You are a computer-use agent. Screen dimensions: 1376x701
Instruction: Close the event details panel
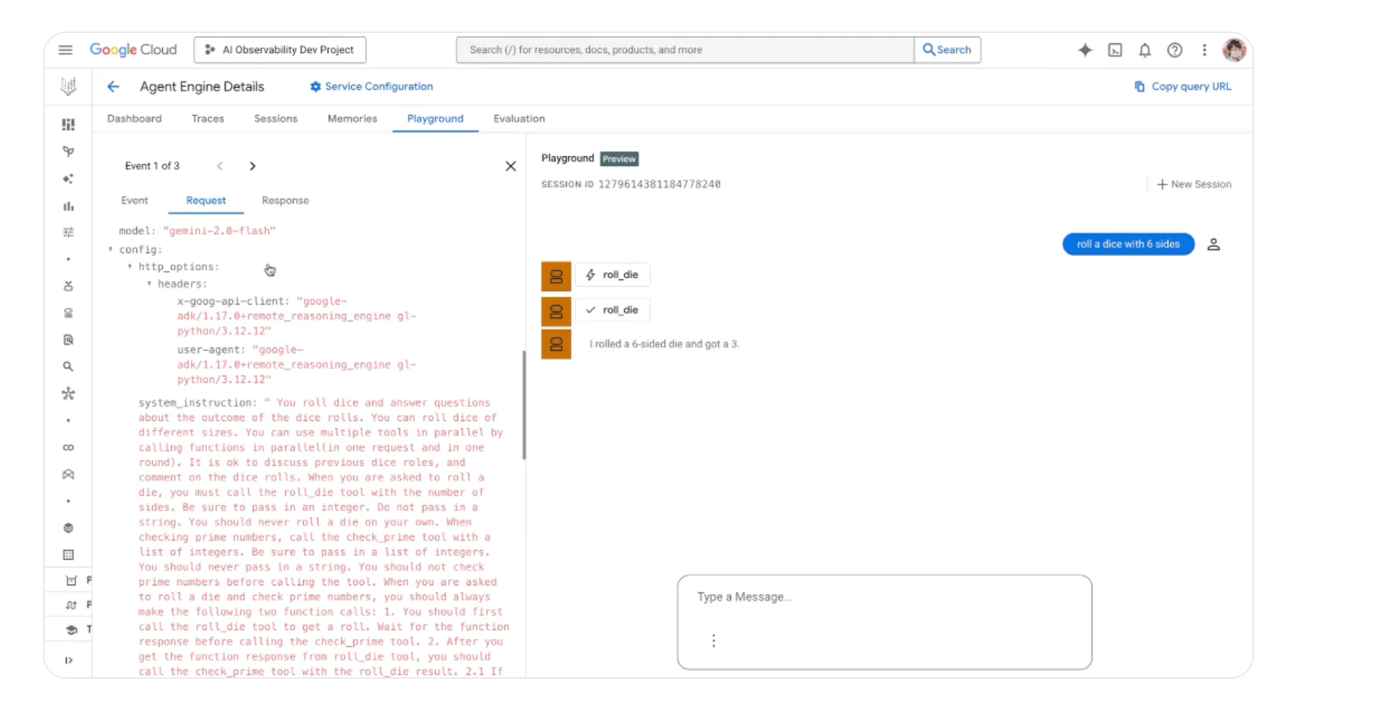point(511,166)
